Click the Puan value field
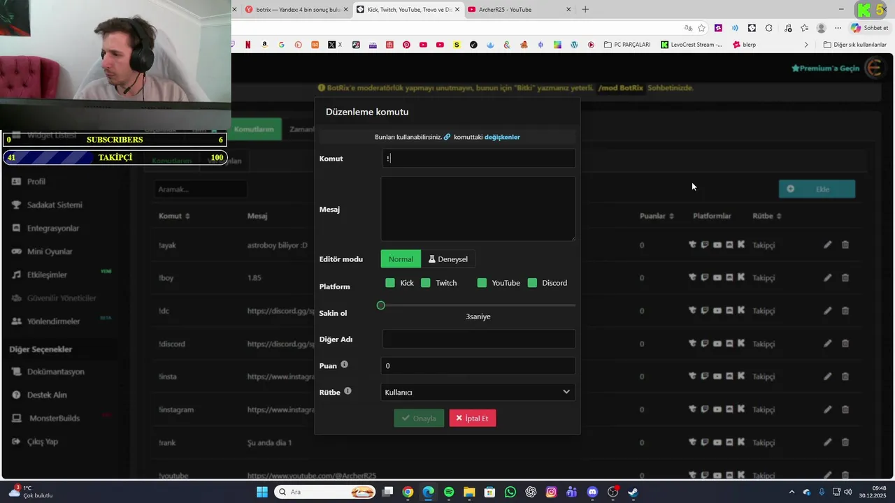This screenshot has height=503, width=895. (478, 365)
